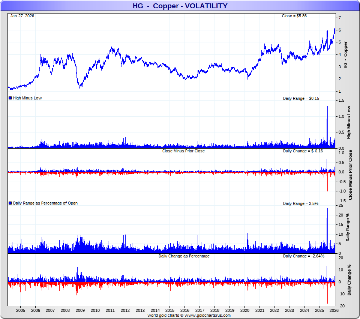Click the 2009 x-axis year label
Screen dimensions: 360x319
(80, 310)
